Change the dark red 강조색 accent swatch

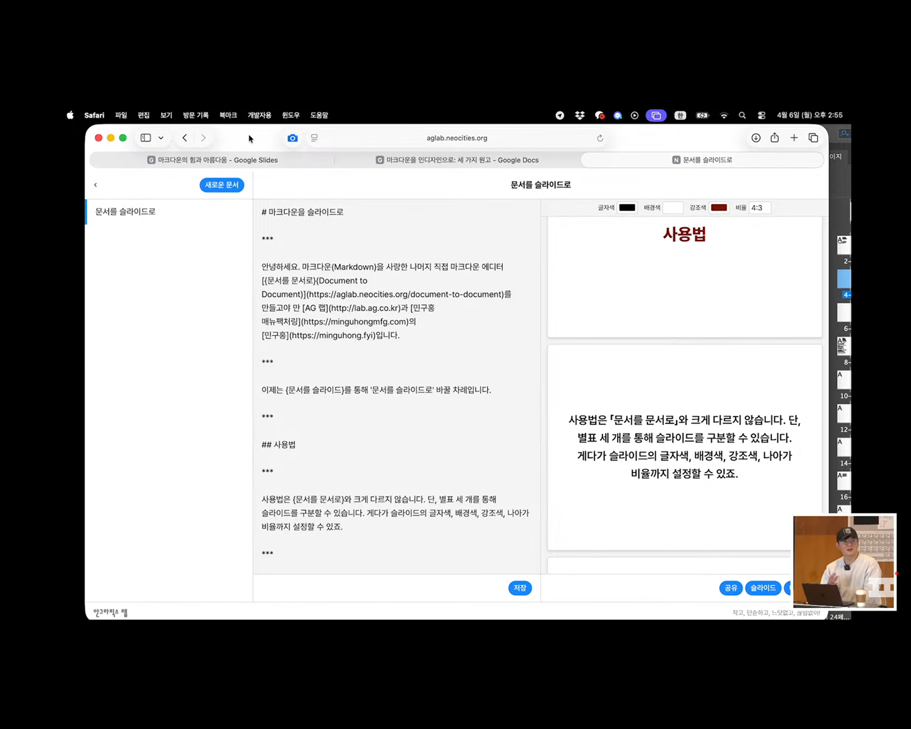click(718, 208)
